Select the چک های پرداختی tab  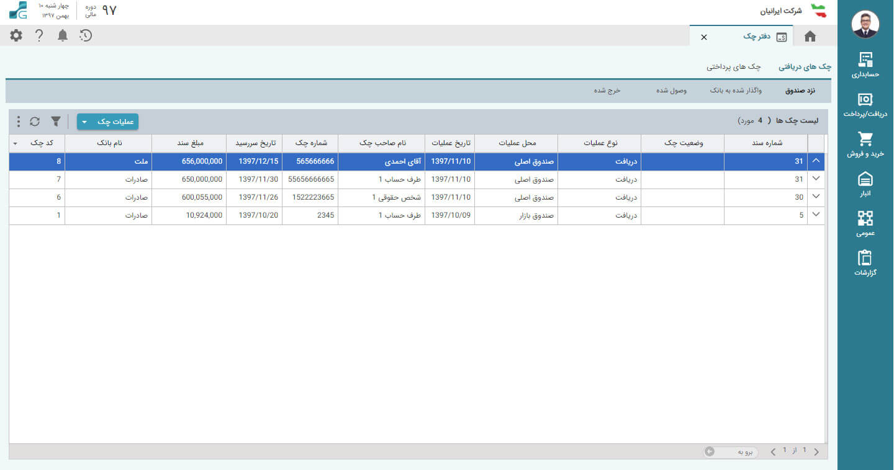pyautogui.click(x=734, y=66)
